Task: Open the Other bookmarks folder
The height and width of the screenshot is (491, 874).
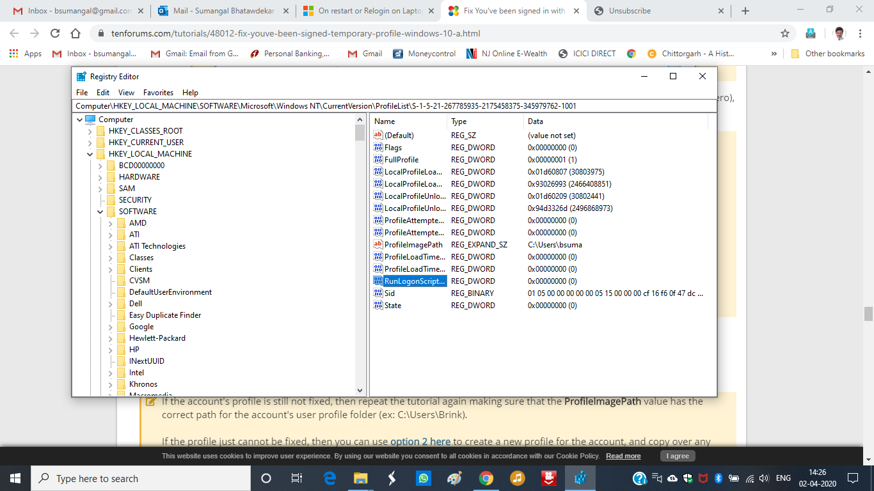Action: pyautogui.click(x=828, y=54)
